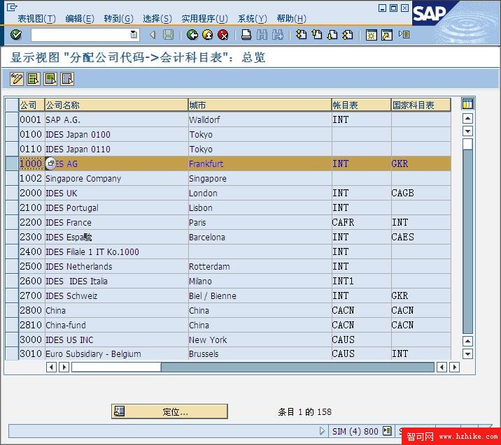Screen dimensions: 501x445
Task: Open the 表视图(T) menu
Action: (x=37, y=19)
